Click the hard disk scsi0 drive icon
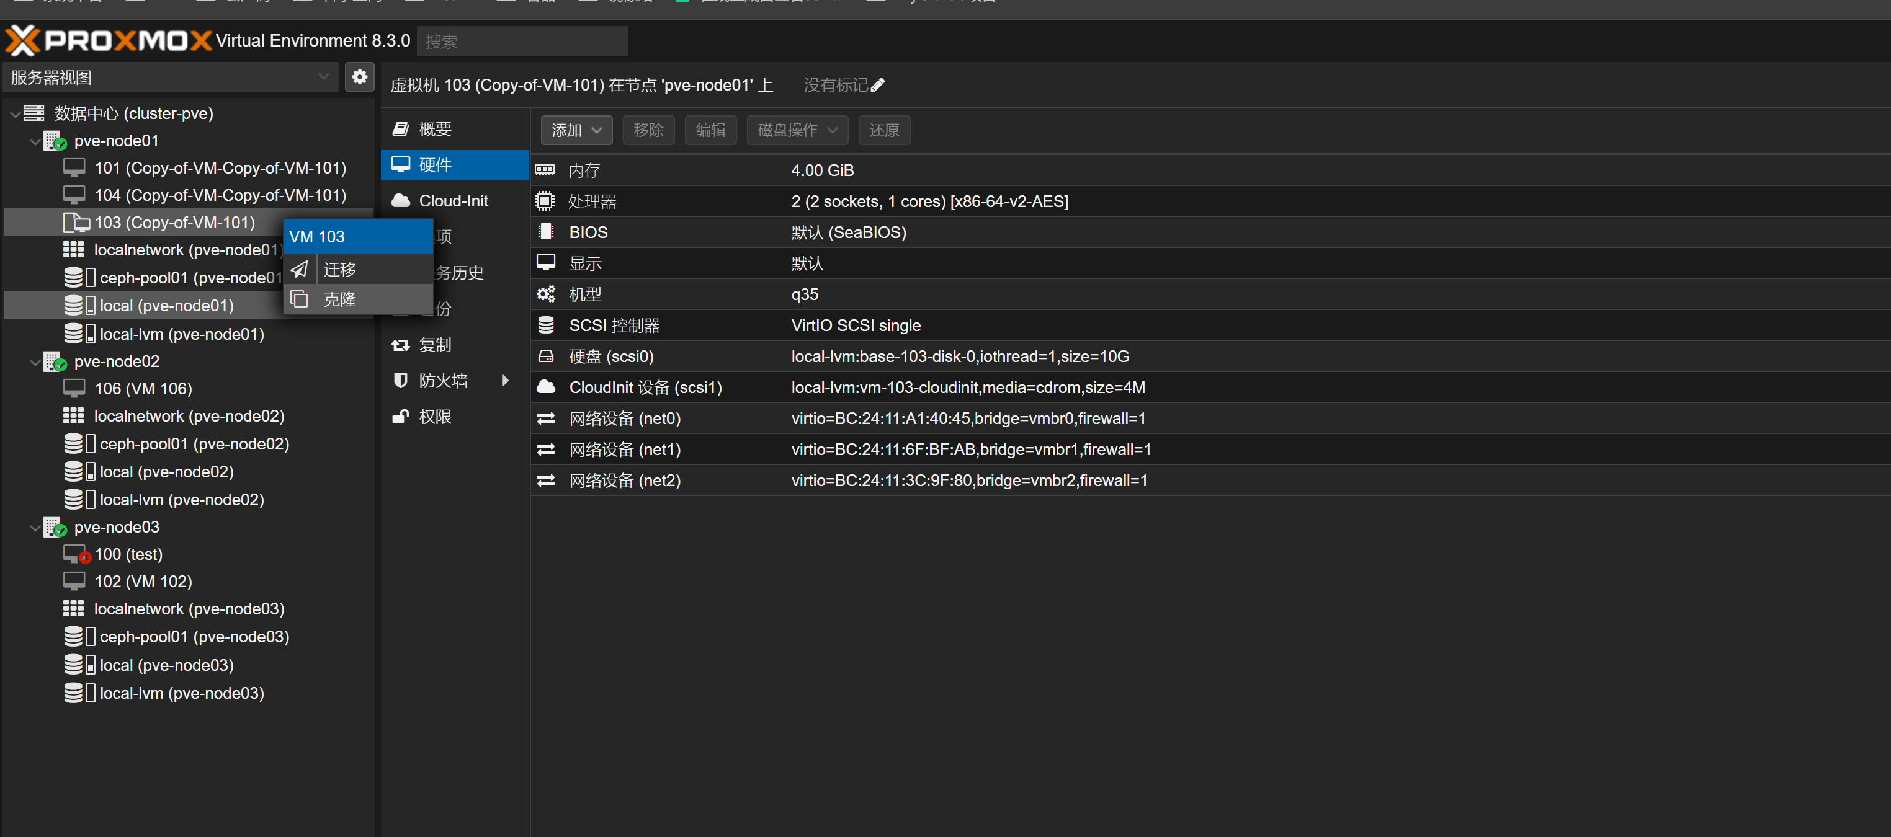The image size is (1891, 837). [545, 356]
